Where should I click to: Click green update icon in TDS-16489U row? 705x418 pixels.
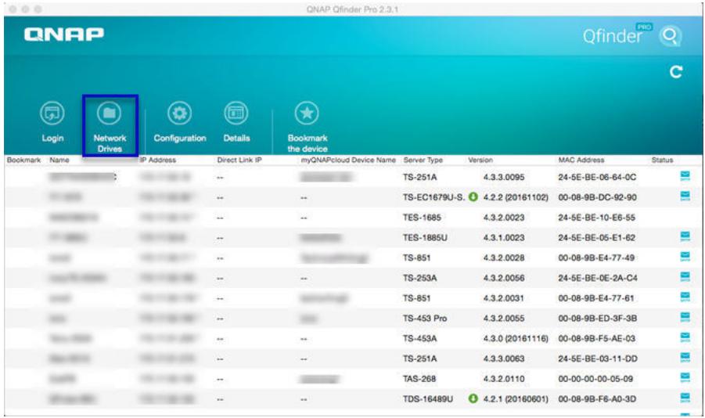[473, 398]
